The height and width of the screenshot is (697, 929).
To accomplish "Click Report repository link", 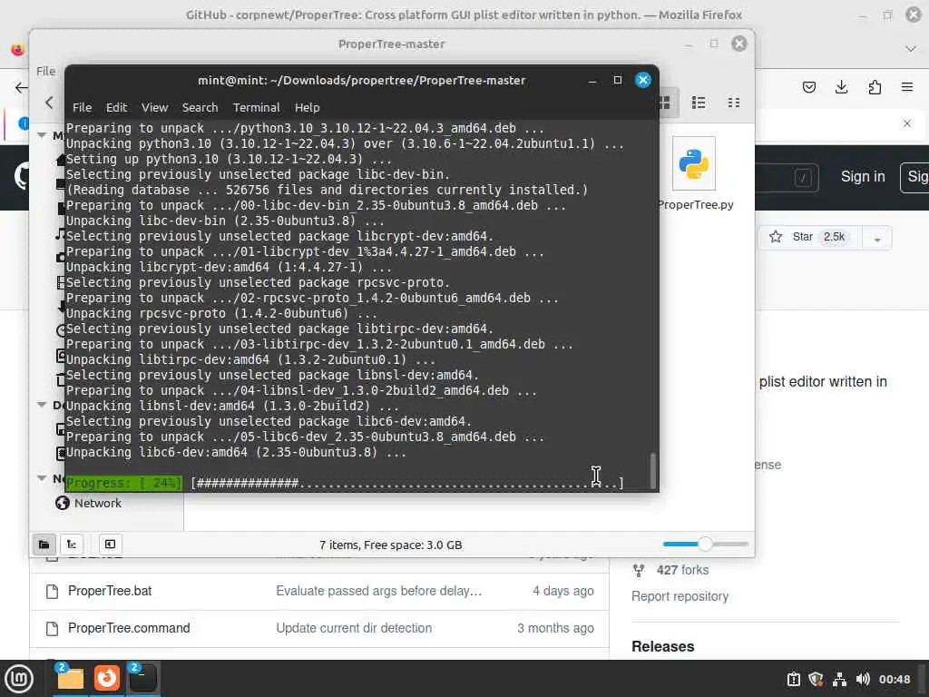I will (680, 596).
